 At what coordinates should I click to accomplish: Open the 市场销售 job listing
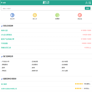pos(4,43)
